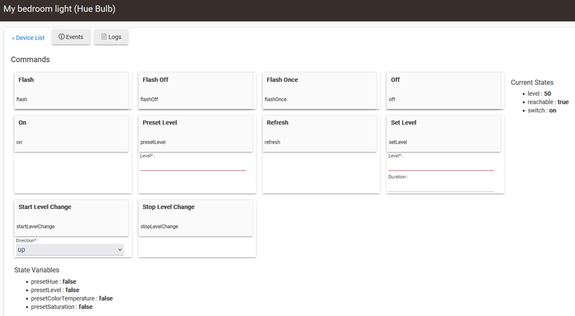Run the Flash command
This screenshot has height=316, width=575.
[72, 89]
